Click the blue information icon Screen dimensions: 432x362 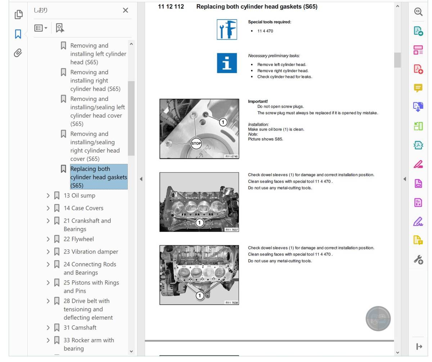pyautogui.click(x=227, y=63)
